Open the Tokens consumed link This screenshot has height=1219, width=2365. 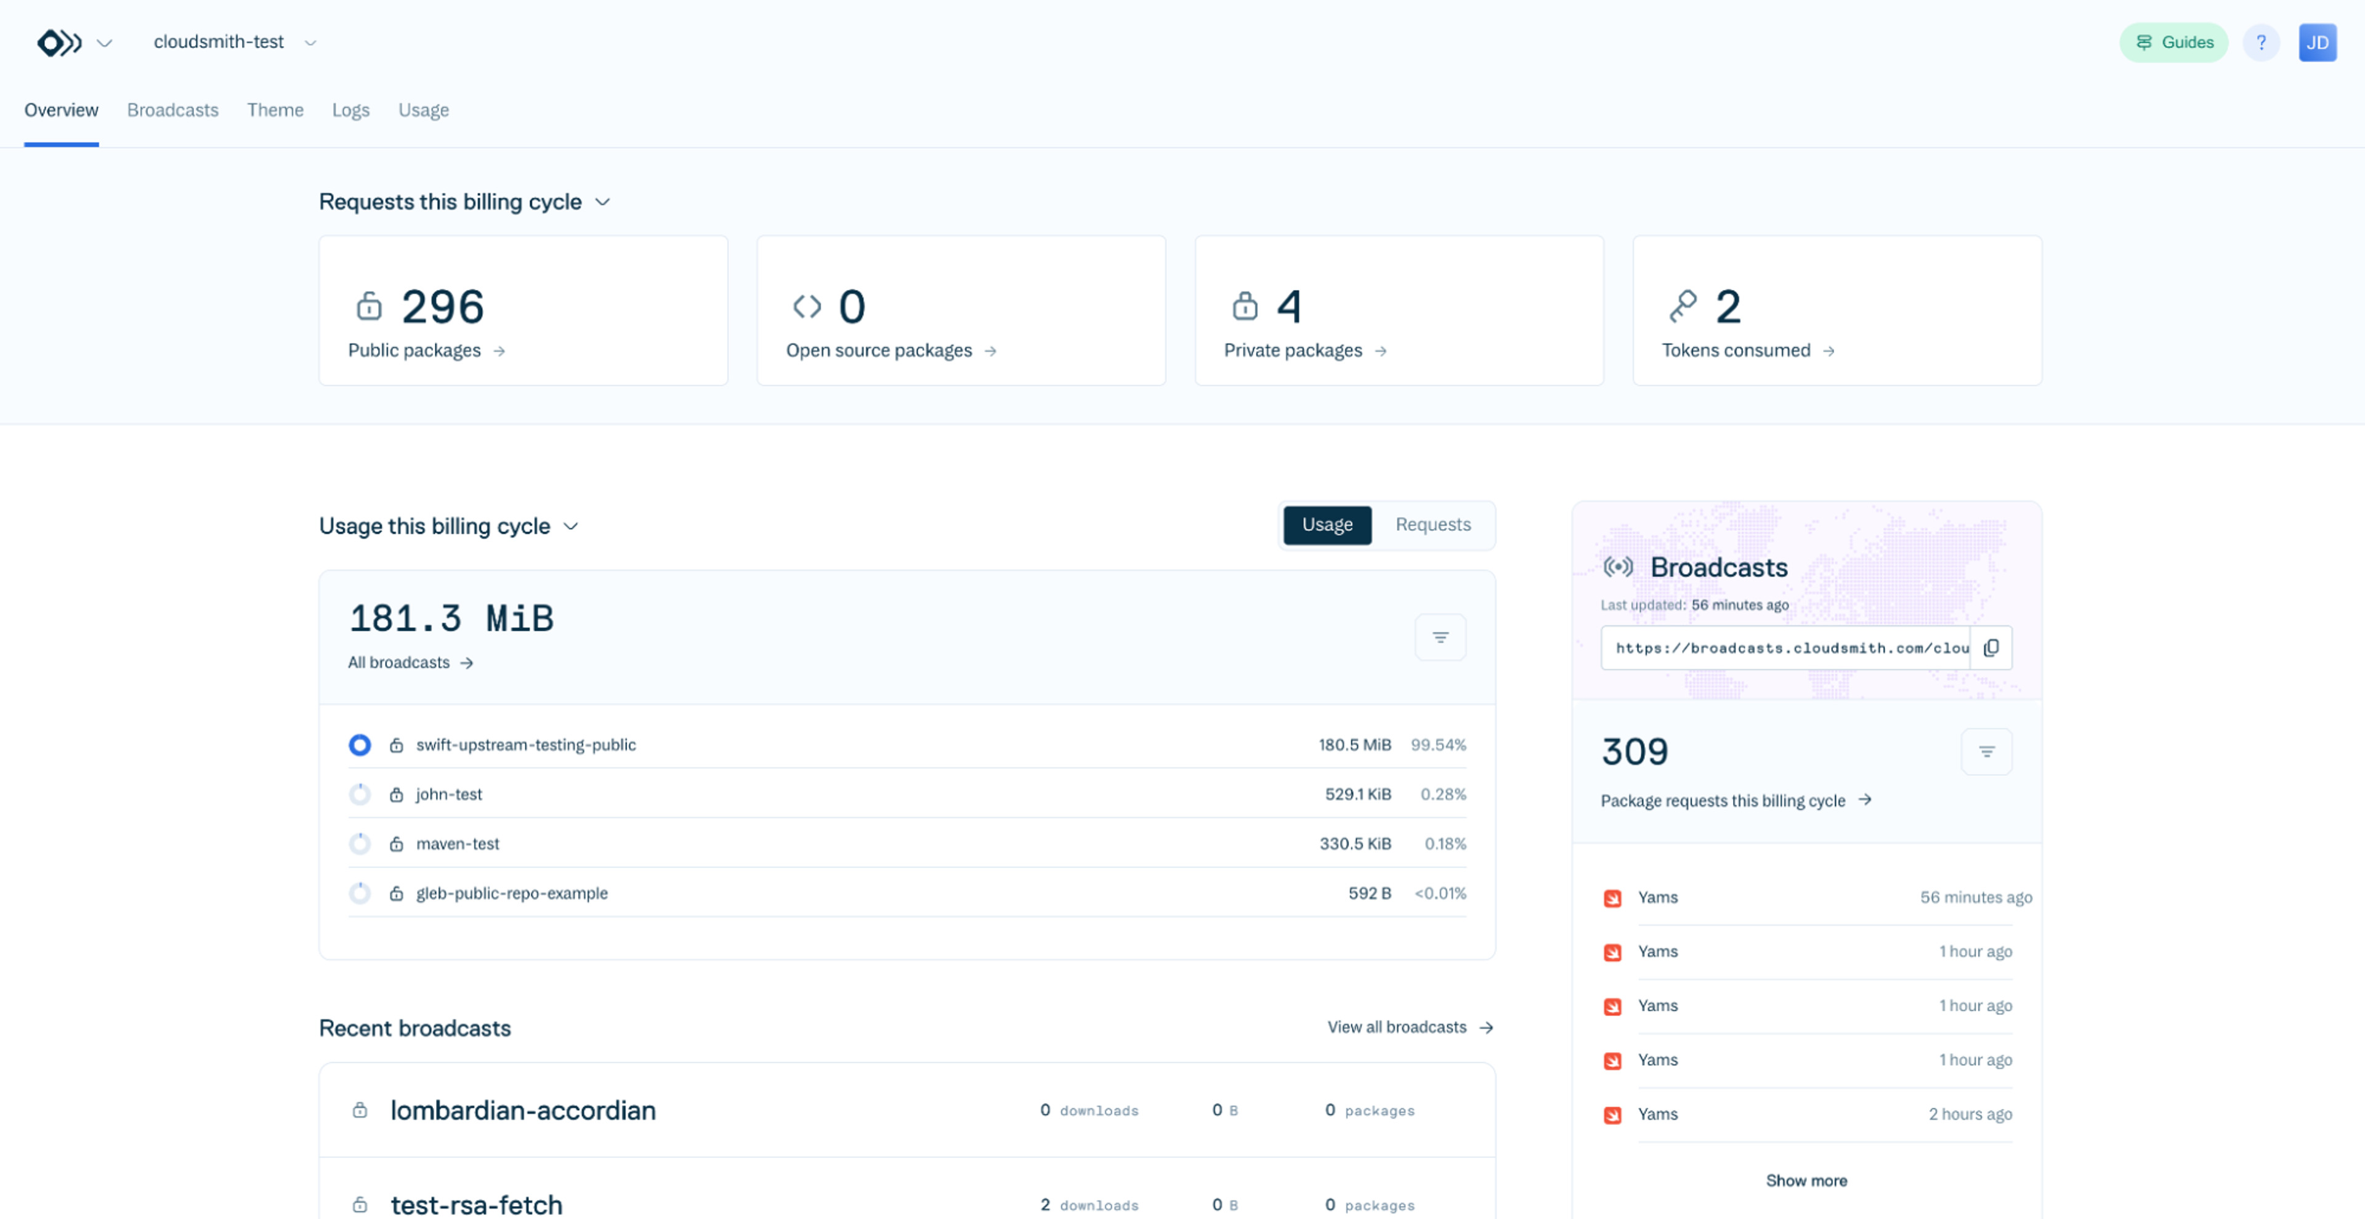[x=1749, y=350]
